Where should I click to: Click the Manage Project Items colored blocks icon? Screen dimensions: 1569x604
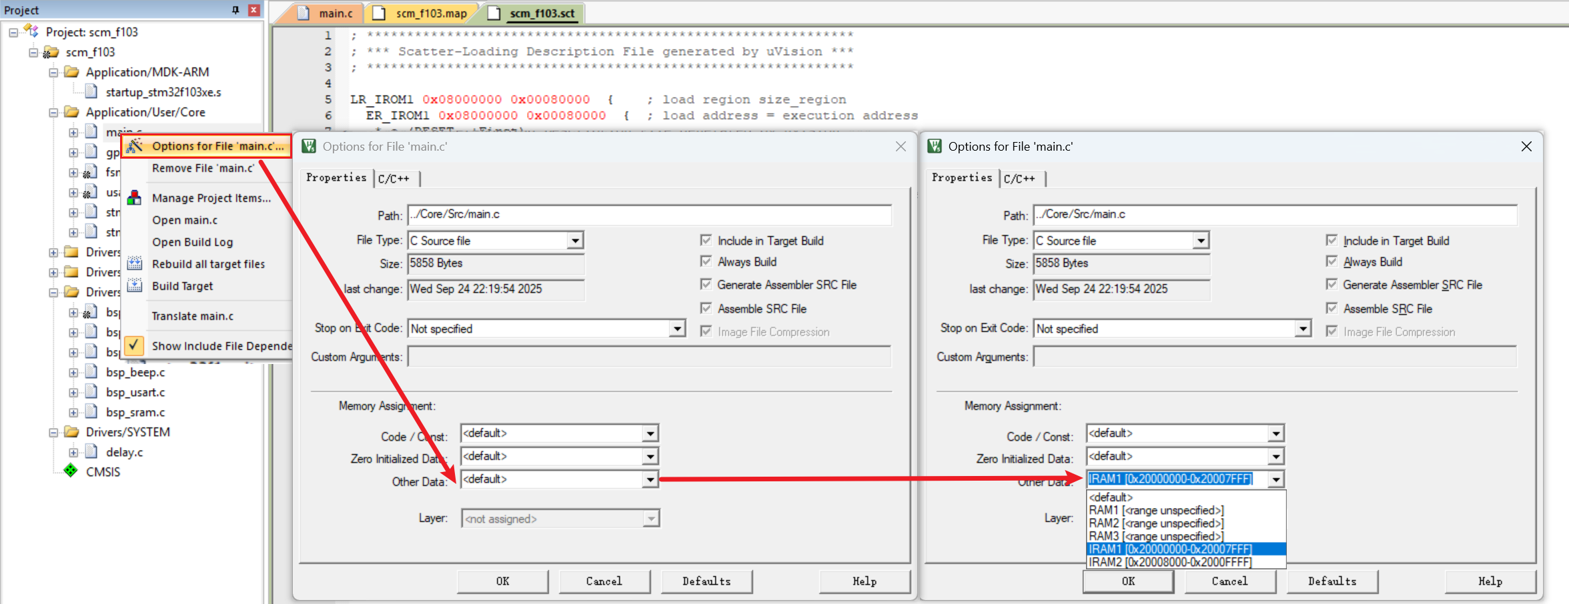pyautogui.click(x=135, y=197)
